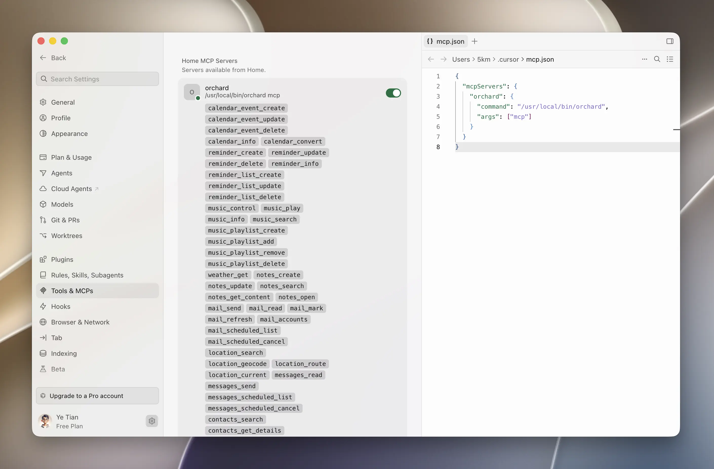Click the editor back navigation arrow
This screenshot has width=714, height=469.
[x=431, y=59]
